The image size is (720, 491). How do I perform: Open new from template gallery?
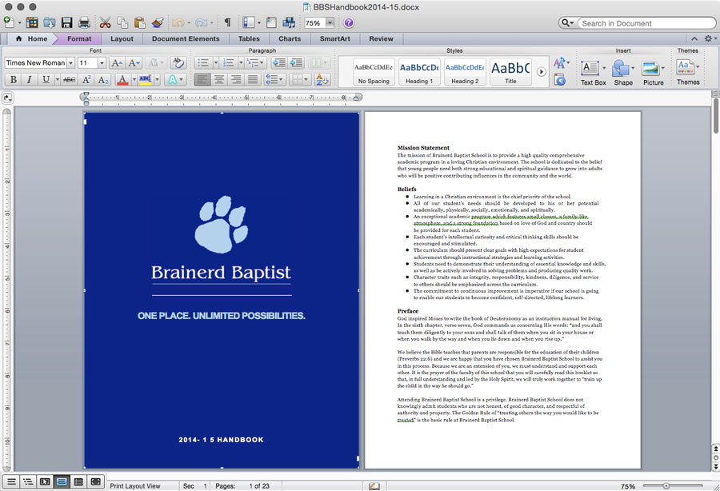(x=32, y=22)
